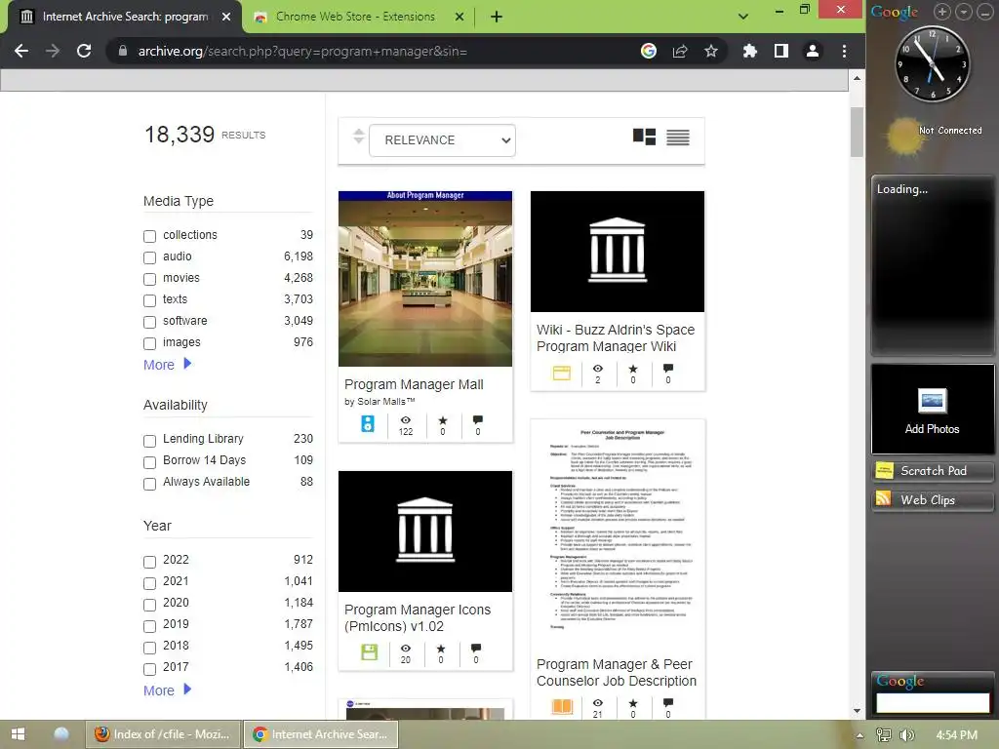Switch to tile view of results

pos(644,137)
